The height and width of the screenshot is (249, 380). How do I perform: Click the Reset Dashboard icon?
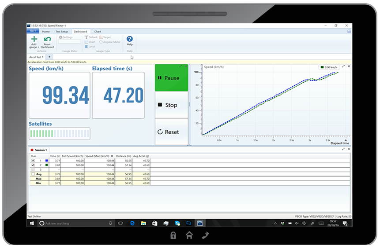click(x=47, y=40)
